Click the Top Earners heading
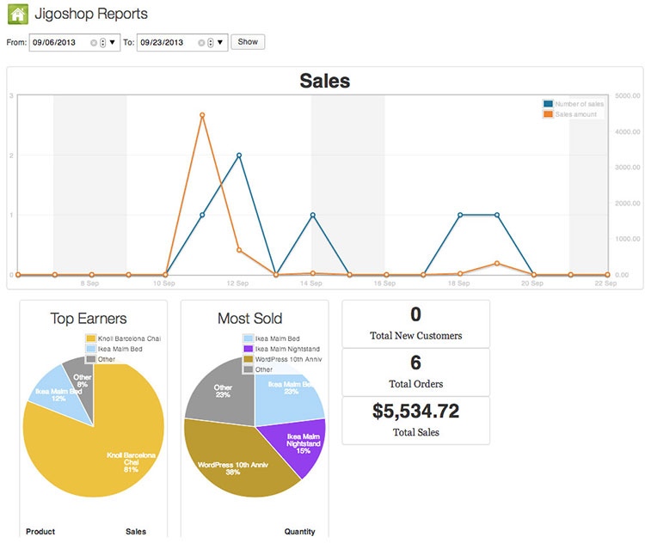 click(89, 319)
